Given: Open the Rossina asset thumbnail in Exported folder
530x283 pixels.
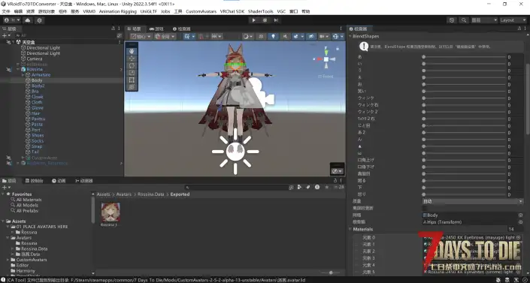Looking at the screenshot, I should [x=111, y=212].
